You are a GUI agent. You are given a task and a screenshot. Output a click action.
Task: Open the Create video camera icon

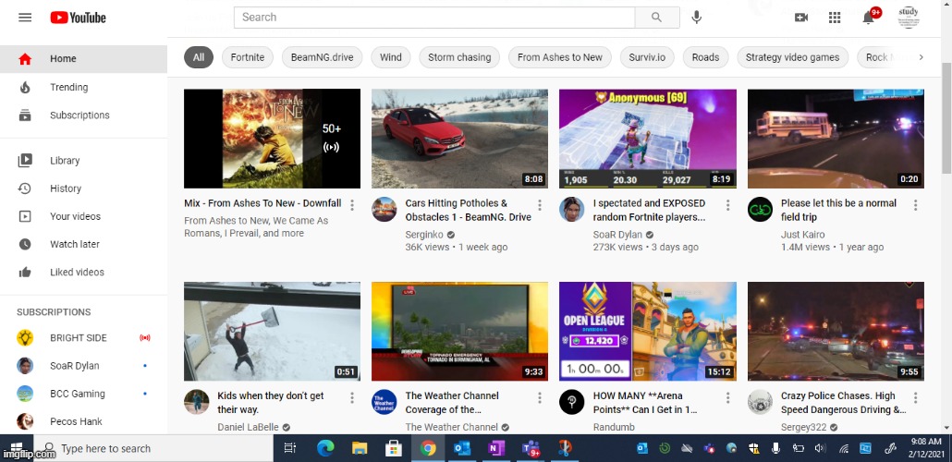coord(800,18)
